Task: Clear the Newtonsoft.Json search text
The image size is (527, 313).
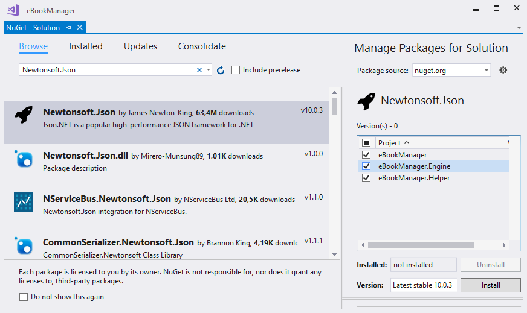Action: pyautogui.click(x=199, y=70)
